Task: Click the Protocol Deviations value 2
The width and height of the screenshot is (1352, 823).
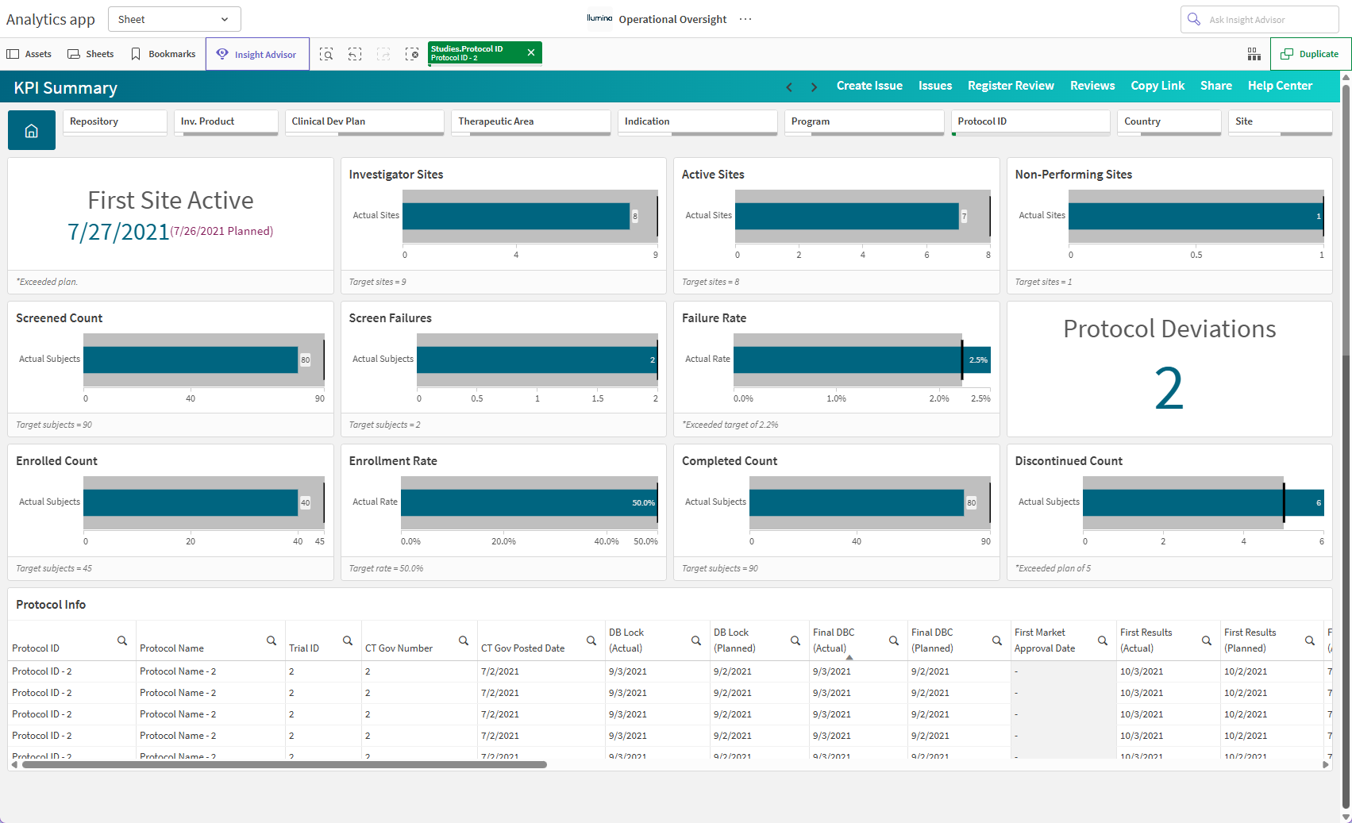Action: click(1169, 389)
